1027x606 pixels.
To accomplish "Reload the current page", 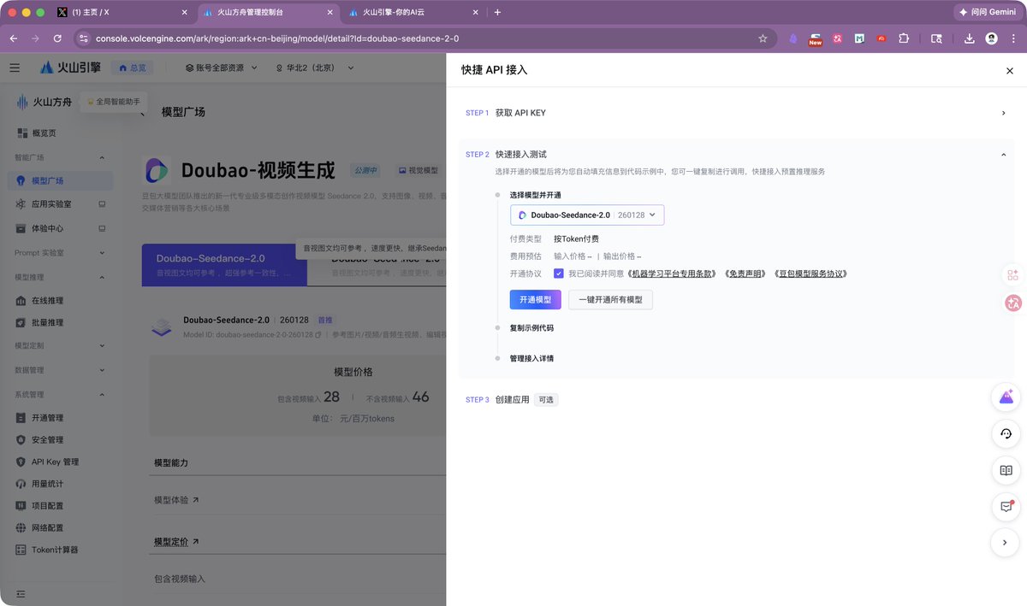I will point(57,38).
